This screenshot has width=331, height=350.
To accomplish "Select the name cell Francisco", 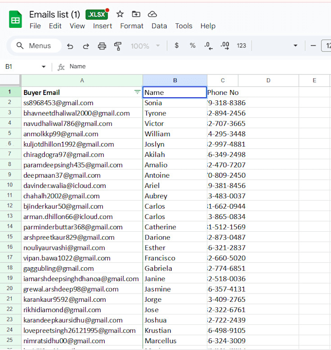I will pyautogui.click(x=175, y=258).
